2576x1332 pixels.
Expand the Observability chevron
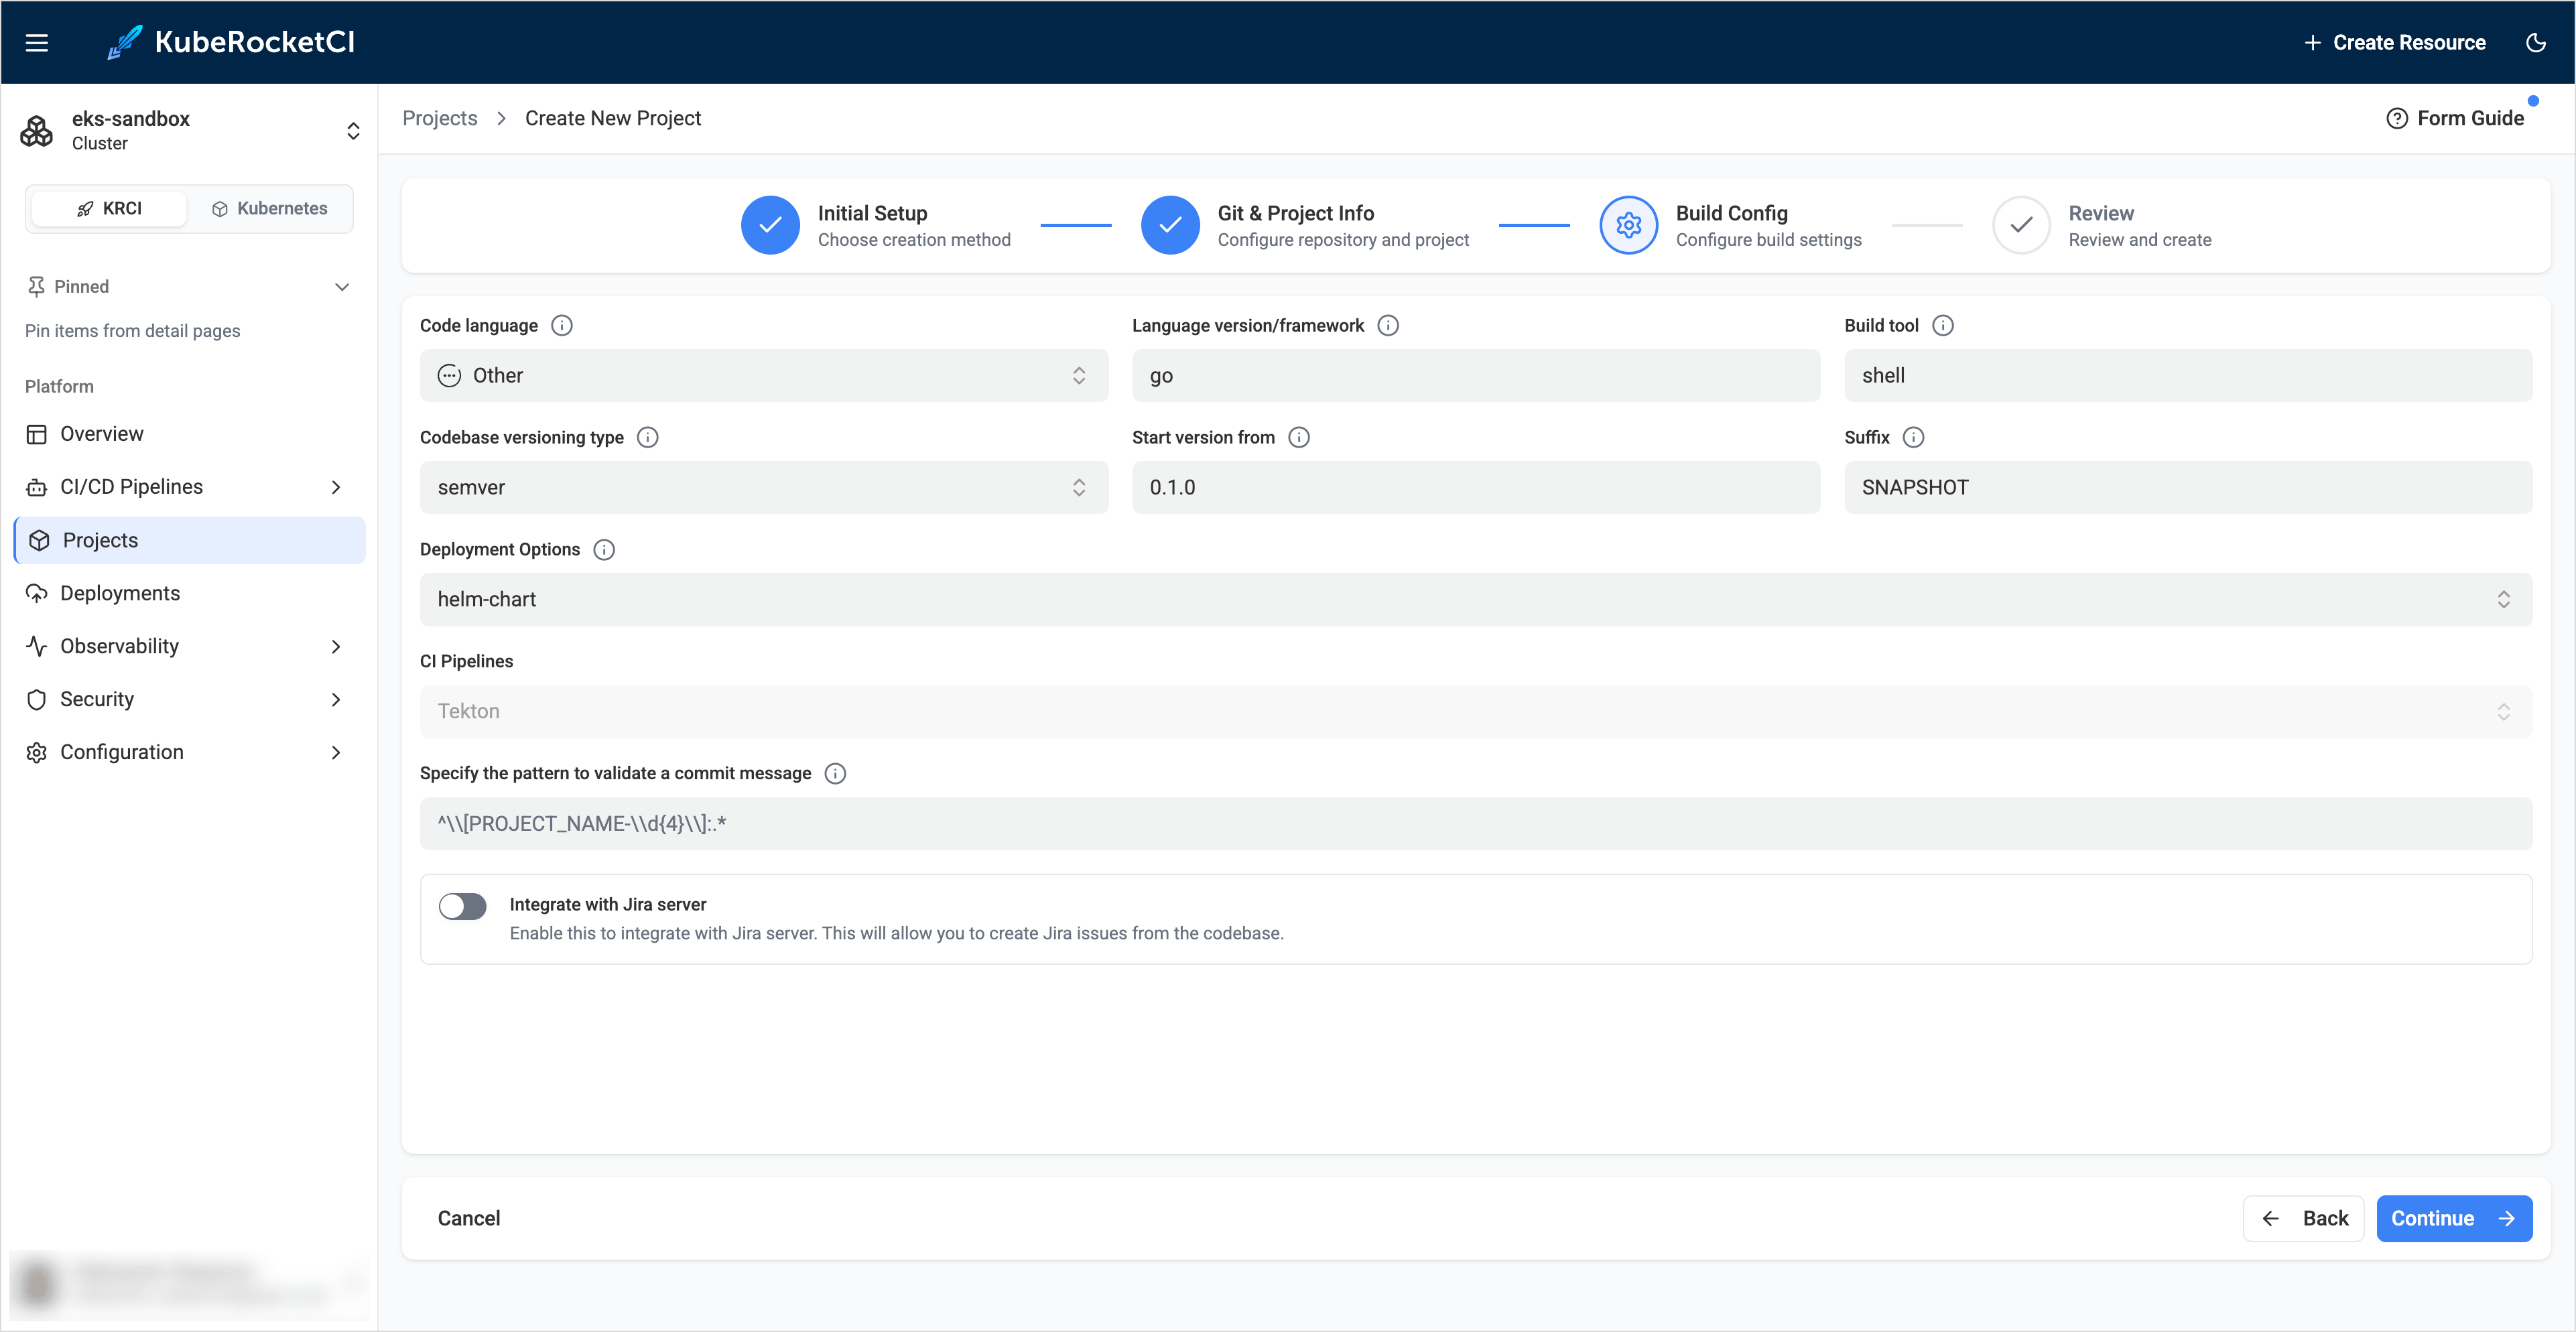tap(336, 646)
